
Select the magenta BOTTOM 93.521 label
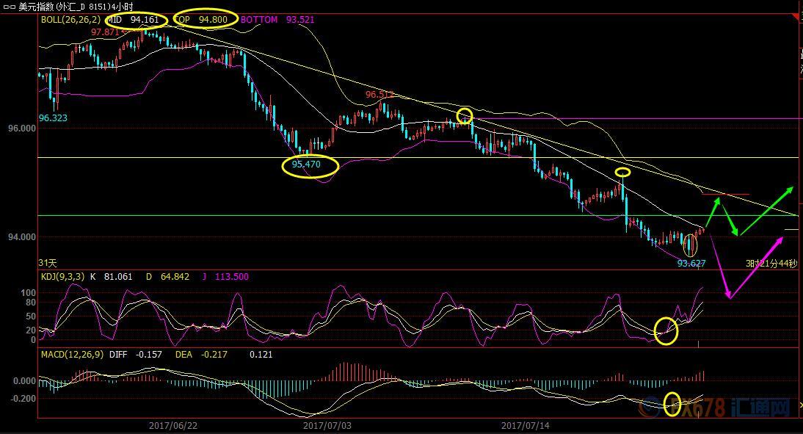(277, 20)
